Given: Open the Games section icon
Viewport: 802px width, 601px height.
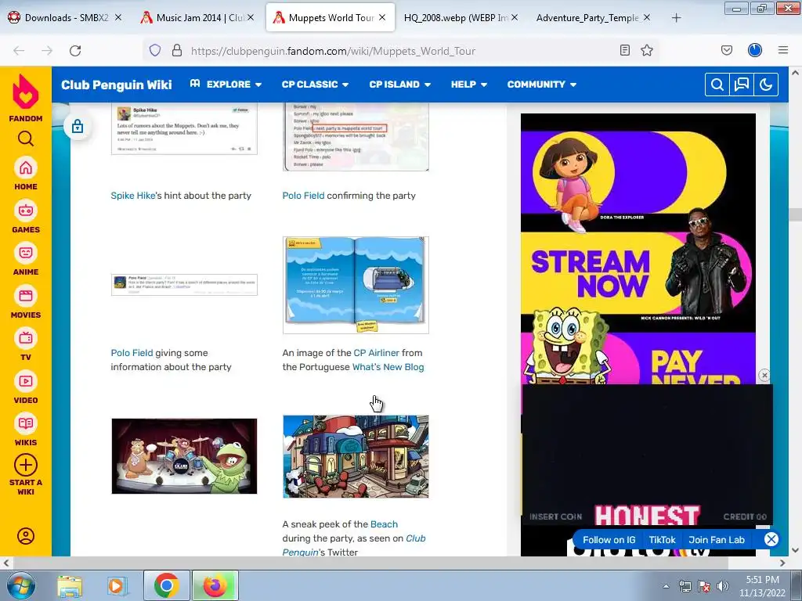Looking at the screenshot, I should point(26,211).
